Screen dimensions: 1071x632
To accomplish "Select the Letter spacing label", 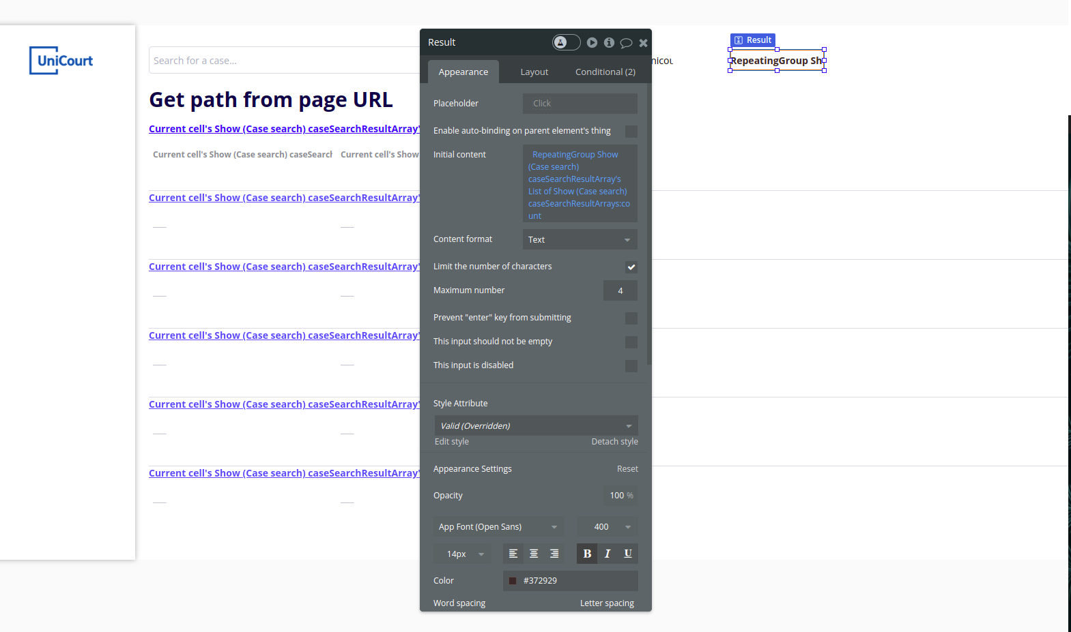I will click(x=607, y=603).
